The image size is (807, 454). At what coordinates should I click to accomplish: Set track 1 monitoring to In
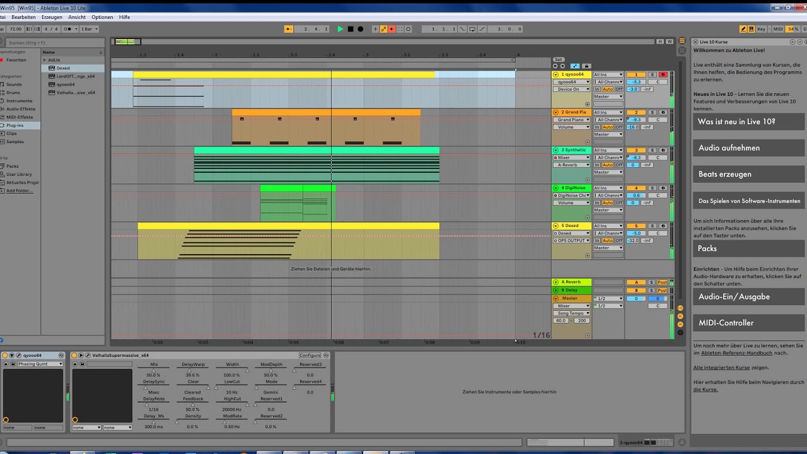pyautogui.click(x=597, y=89)
